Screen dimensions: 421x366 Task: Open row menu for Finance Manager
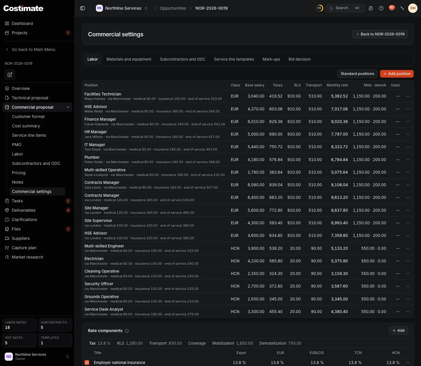point(408,122)
